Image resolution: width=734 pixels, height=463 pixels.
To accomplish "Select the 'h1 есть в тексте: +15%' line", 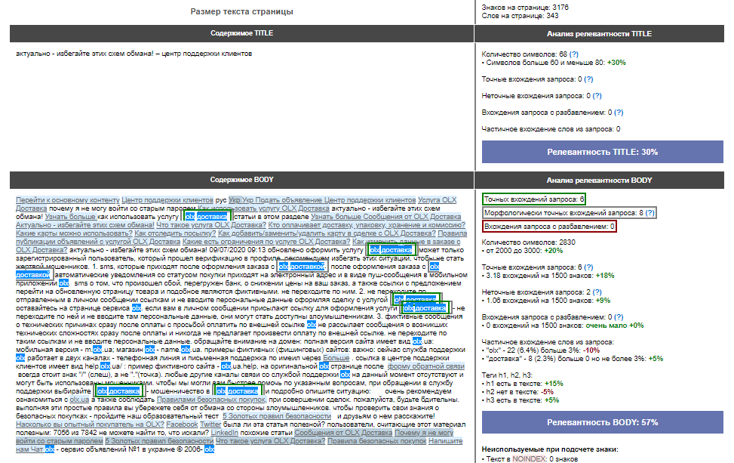I will point(523,384).
